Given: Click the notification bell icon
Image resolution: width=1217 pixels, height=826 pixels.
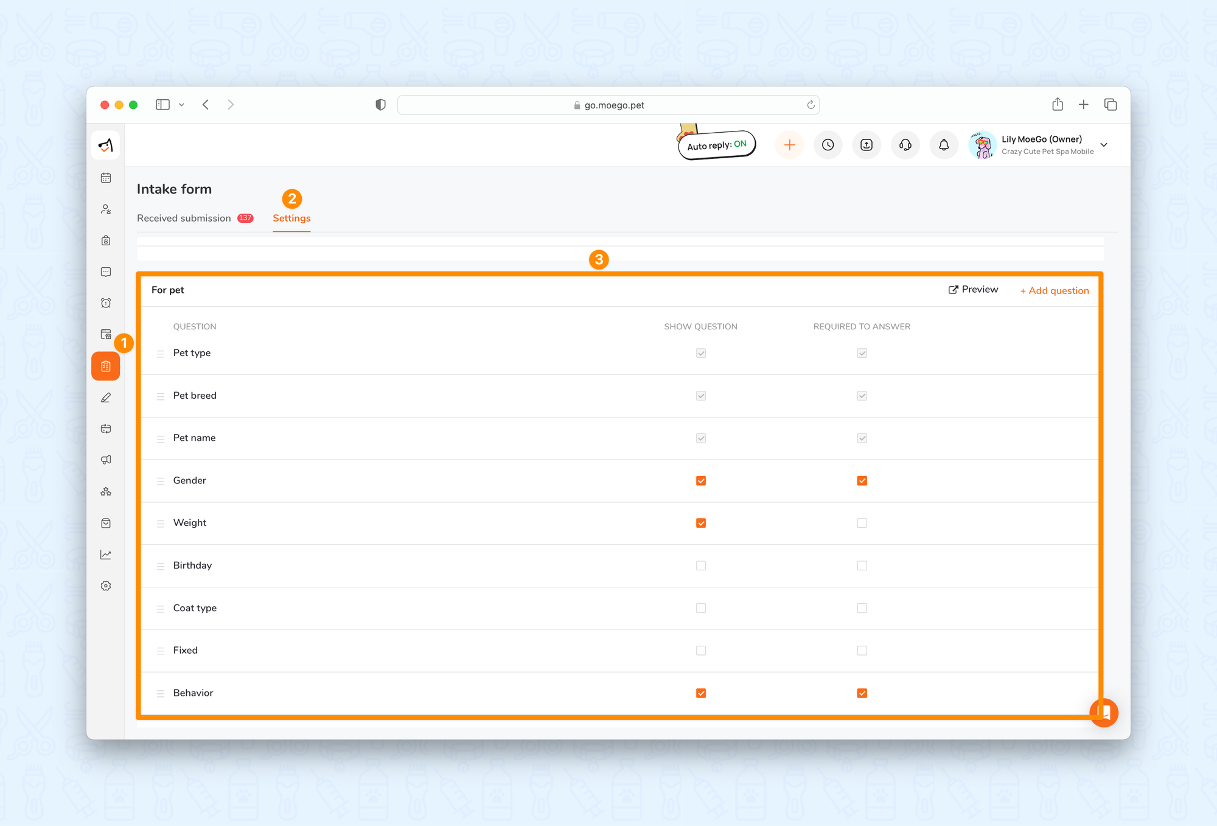Looking at the screenshot, I should pyautogui.click(x=944, y=145).
